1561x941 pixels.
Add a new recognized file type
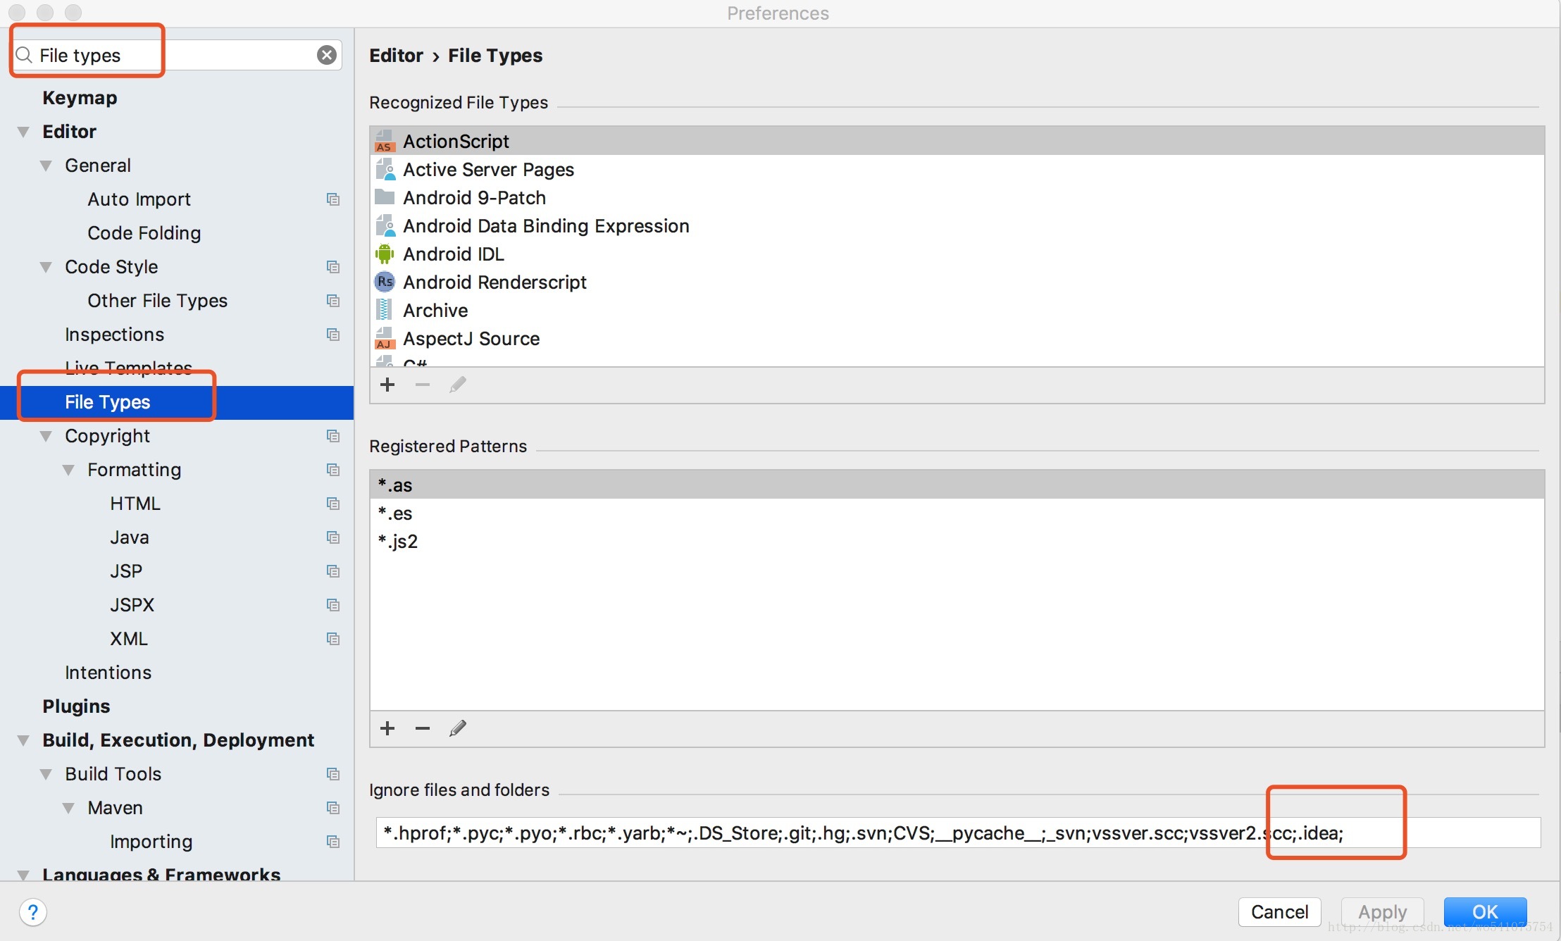click(387, 385)
